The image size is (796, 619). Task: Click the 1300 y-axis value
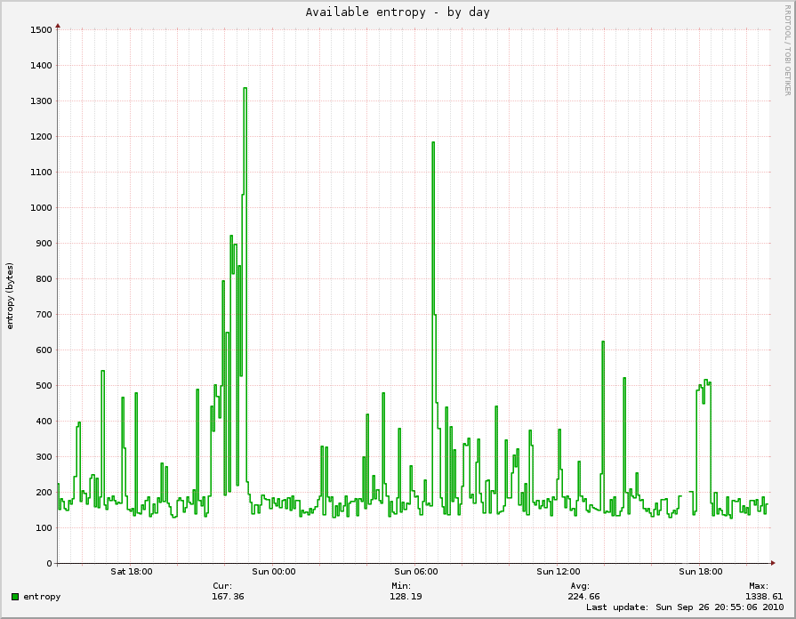[41, 101]
